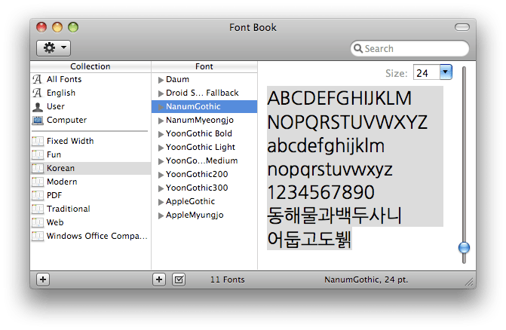Click the add collection plus button
The image size is (506, 330).
pos(43,280)
